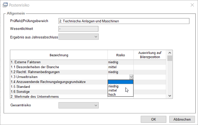Click the Auswirkung cell for Umweltrisiken
This screenshot has width=198, height=125.
pyautogui.click(x=150, y=77)
